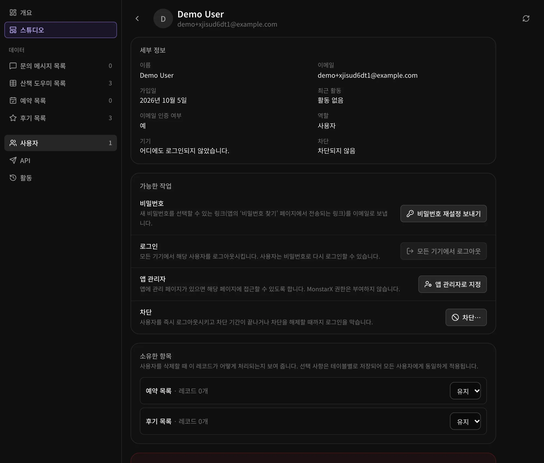
Task: Click the 차단되지 않음 status text
Action: [x=336, y=151]
